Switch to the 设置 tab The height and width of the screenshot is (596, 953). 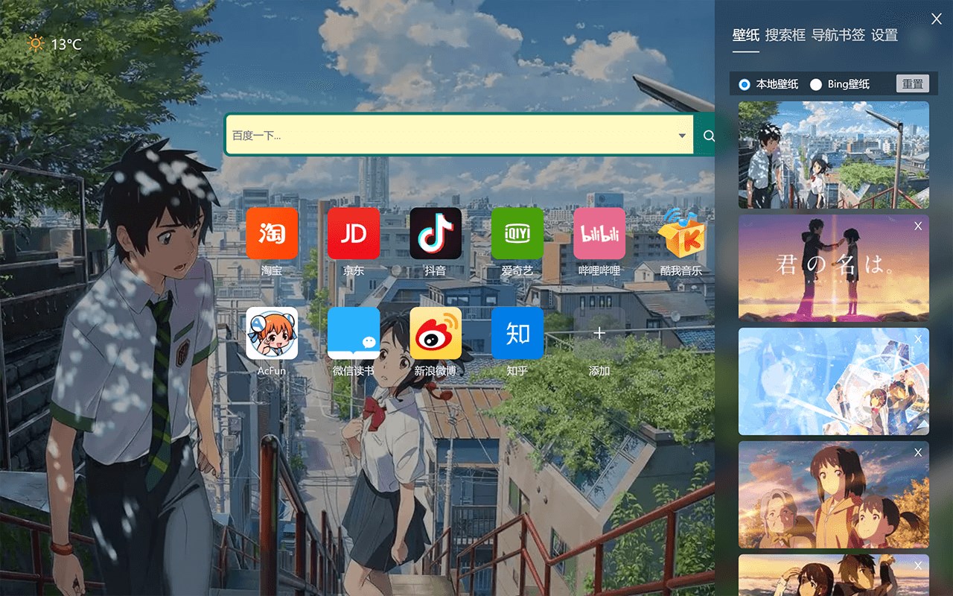885,35
